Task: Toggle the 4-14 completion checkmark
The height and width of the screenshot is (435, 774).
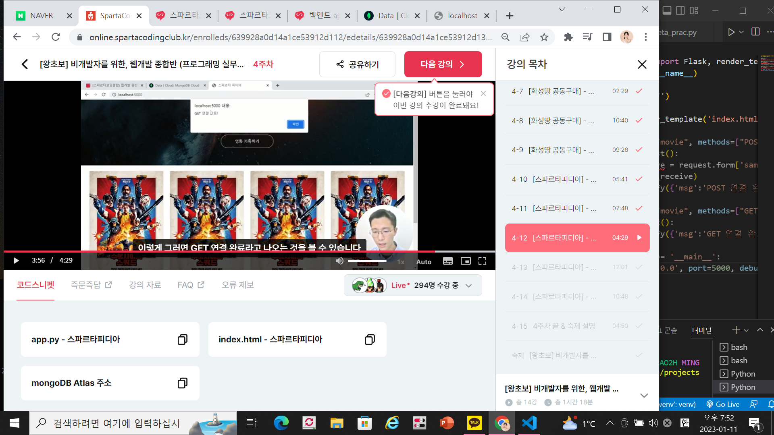Action: tap(639, 296)
